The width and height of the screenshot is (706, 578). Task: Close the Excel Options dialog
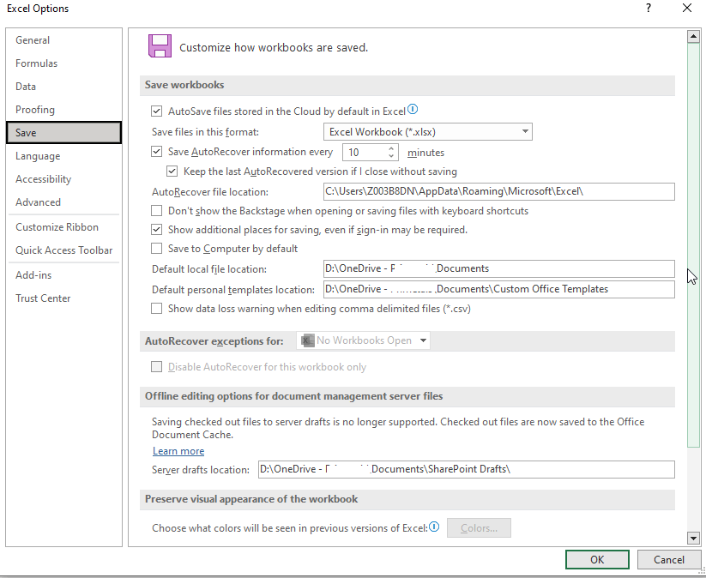(x=687, y=8)
